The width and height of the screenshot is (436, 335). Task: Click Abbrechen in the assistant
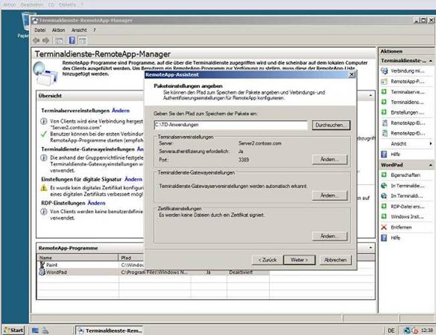tap(335, 260)
